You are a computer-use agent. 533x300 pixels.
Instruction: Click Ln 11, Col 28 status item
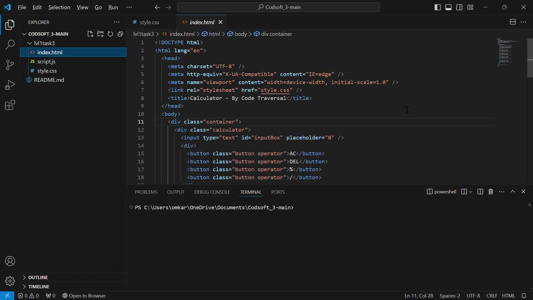pos(419,296)
